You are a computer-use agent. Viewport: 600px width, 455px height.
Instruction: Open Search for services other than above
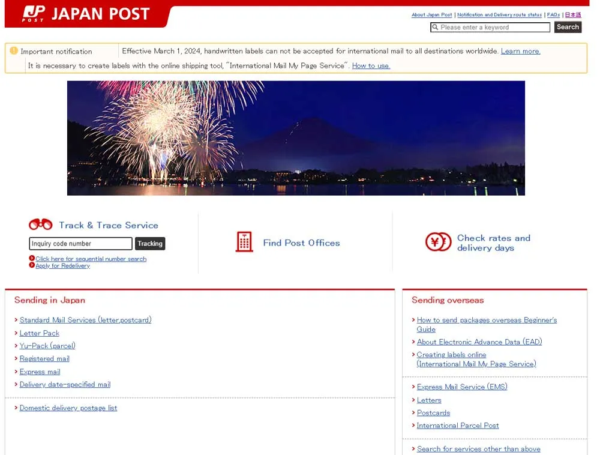[478, 449]
